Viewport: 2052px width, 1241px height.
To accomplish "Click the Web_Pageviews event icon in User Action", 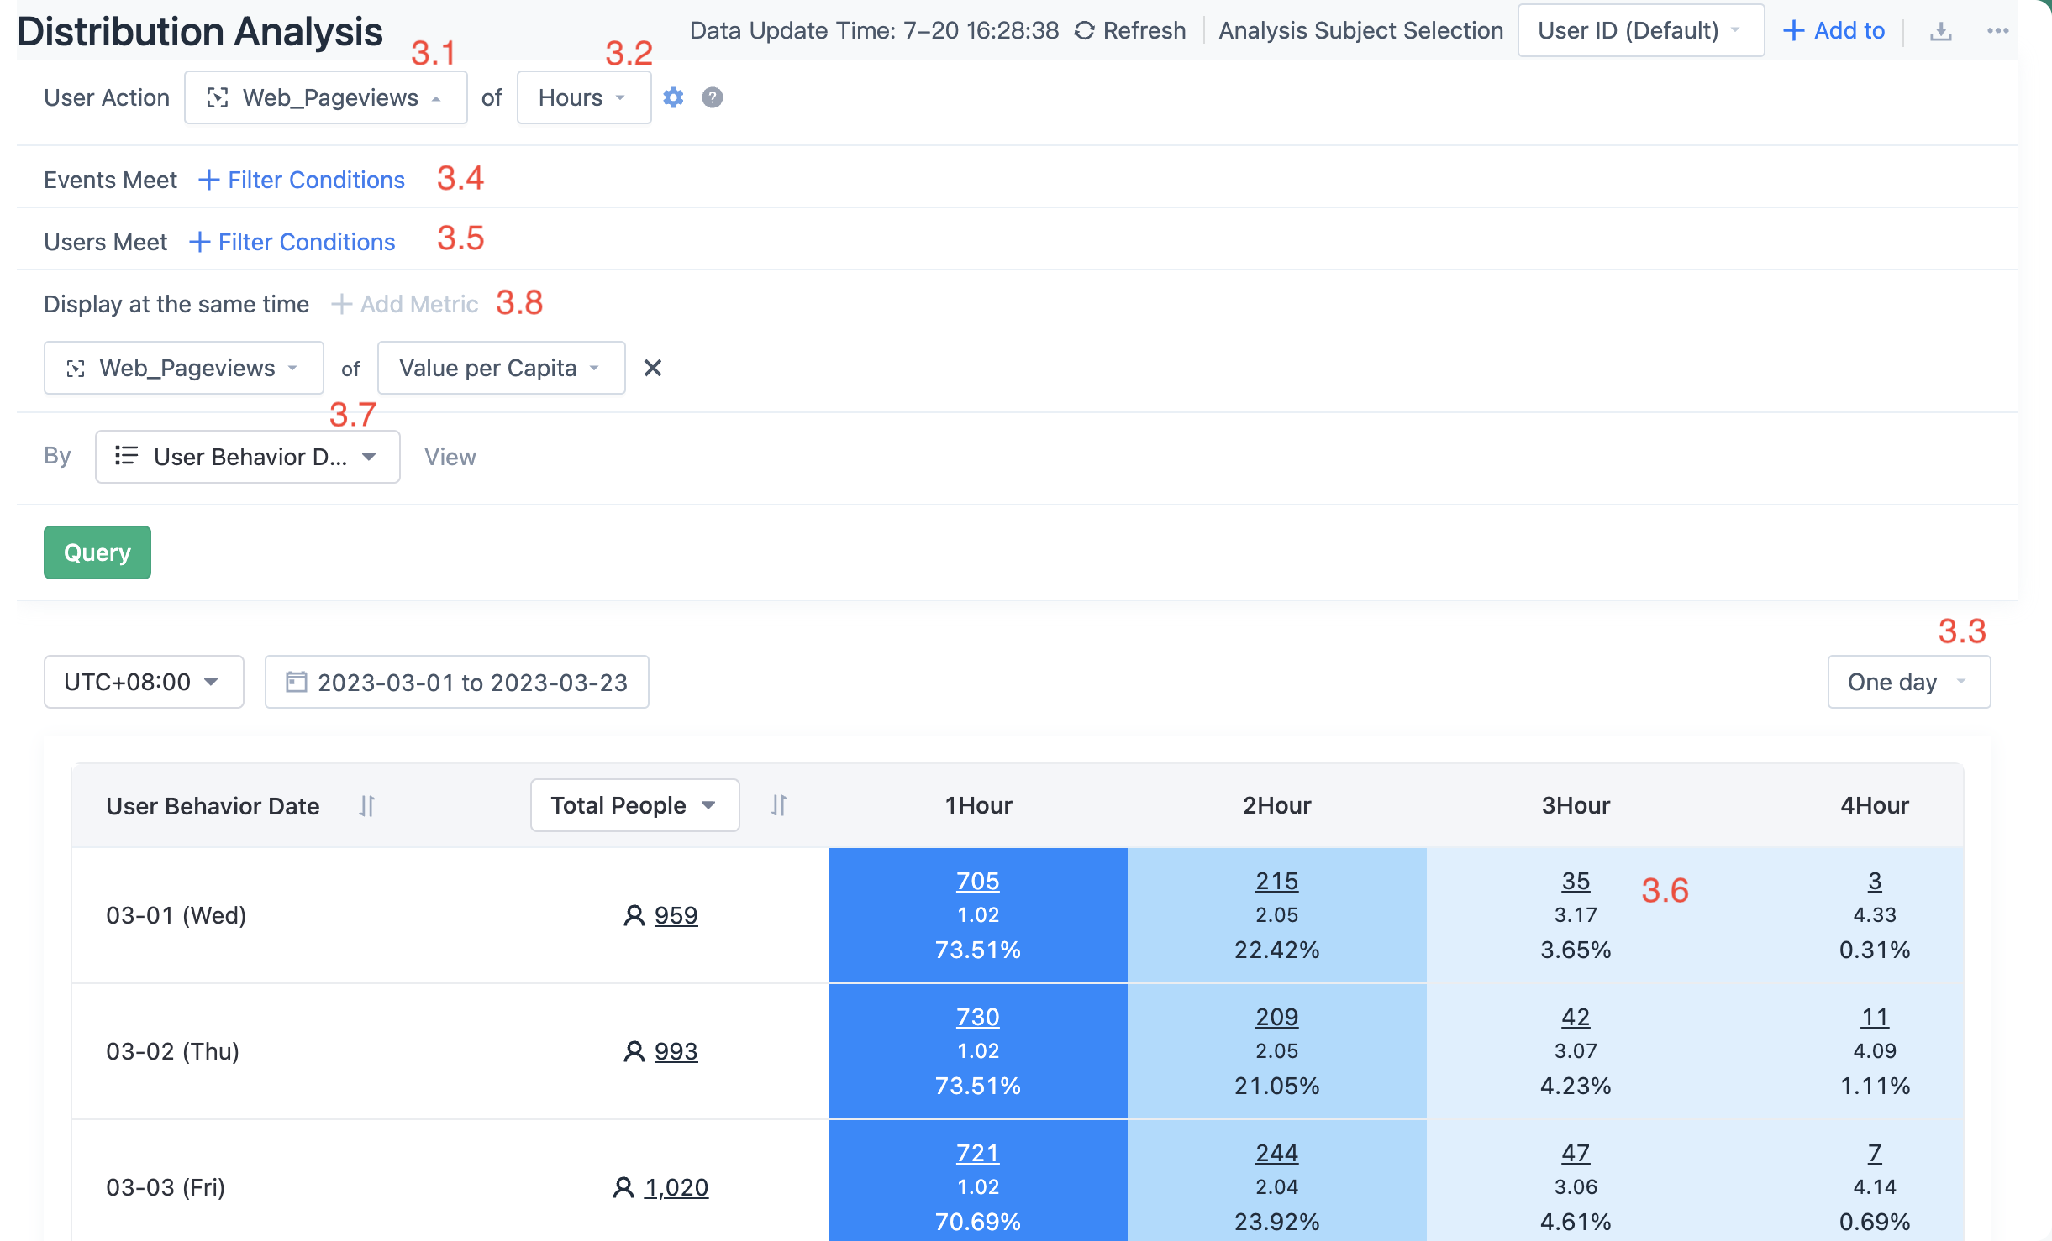I will 217,97.
